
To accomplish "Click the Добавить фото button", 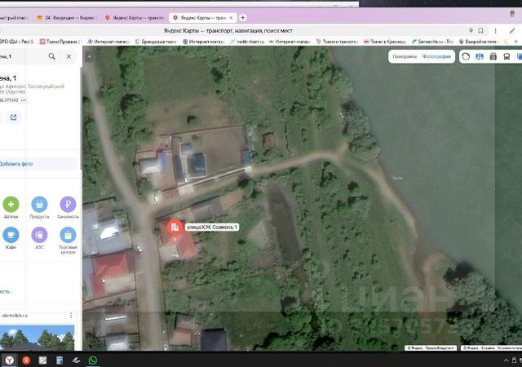I will 38,164.
